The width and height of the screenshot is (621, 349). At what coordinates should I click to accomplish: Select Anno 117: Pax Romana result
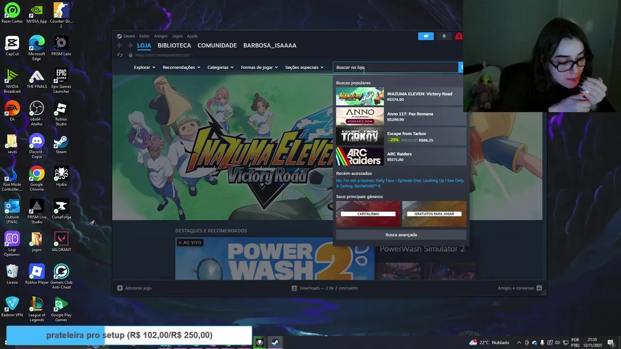click(x=401, y=116)
